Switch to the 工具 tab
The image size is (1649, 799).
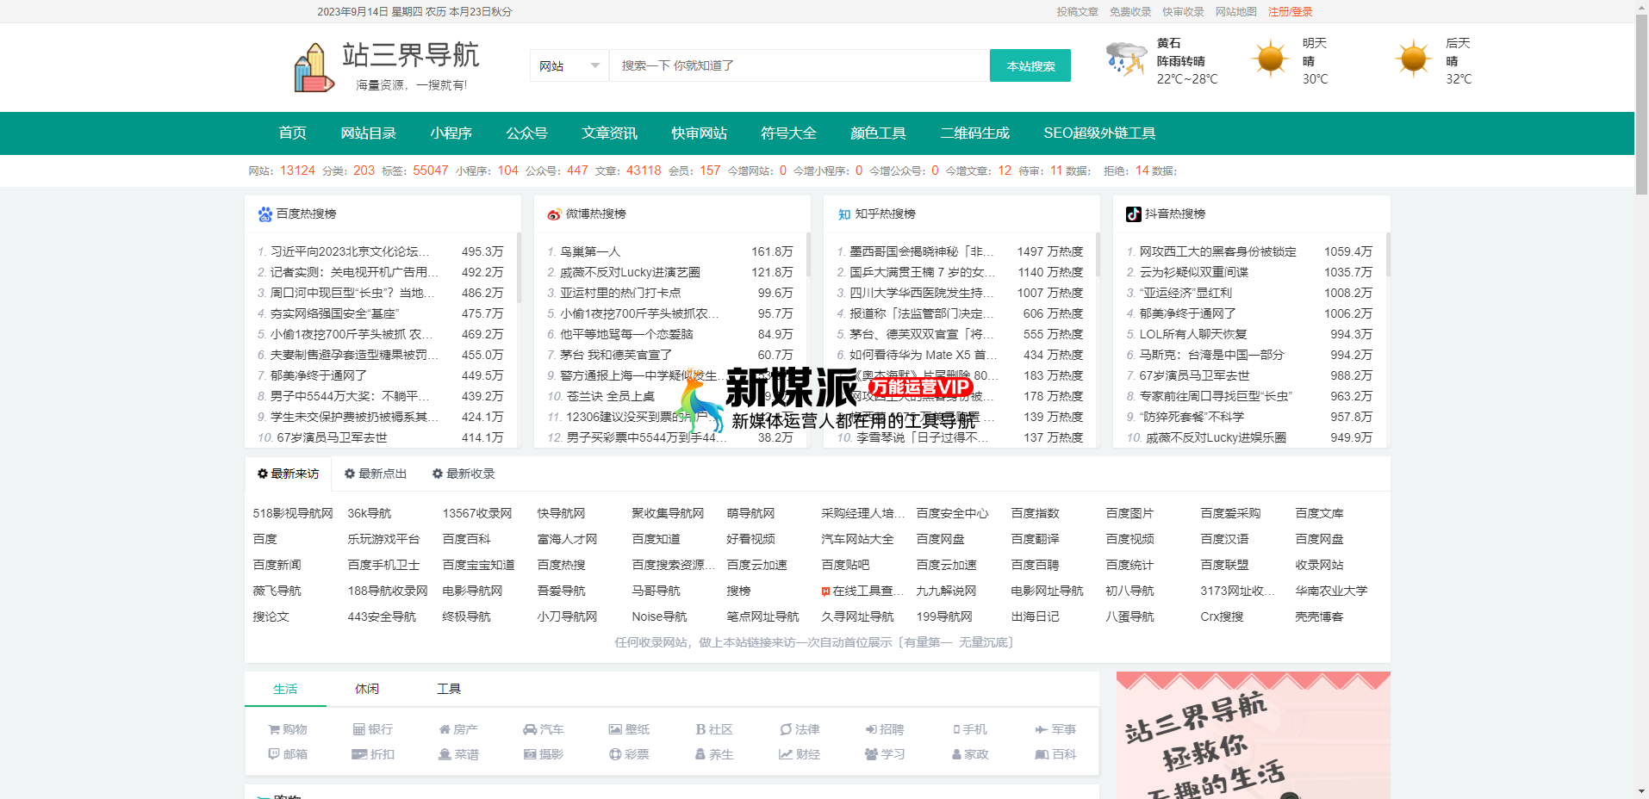449,689
